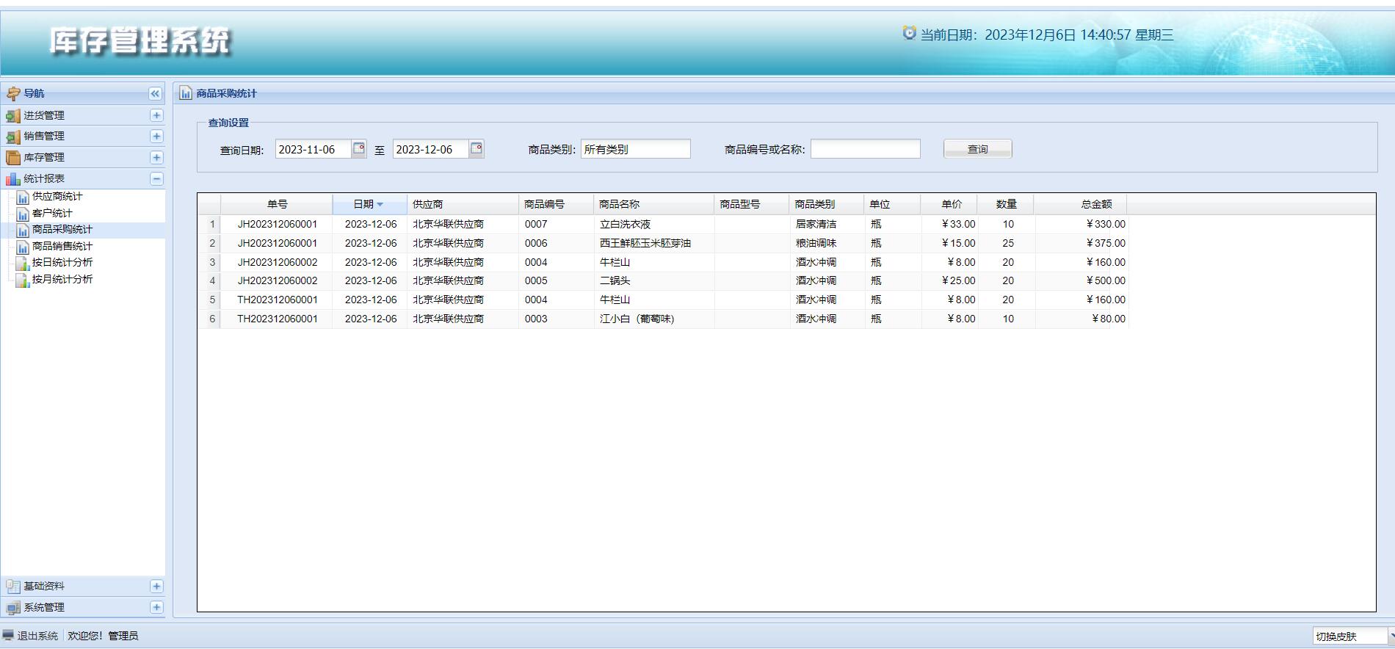The image size is (1395, 649).
Task: Click the 商品编号或名称 input field
Action: [866, 149]
